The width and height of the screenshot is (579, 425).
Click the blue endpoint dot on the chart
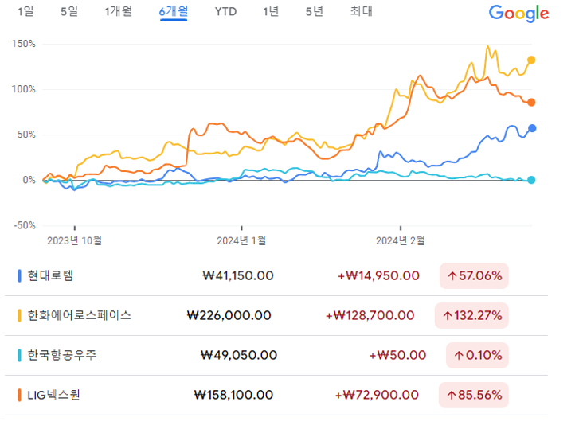(532, 128)
